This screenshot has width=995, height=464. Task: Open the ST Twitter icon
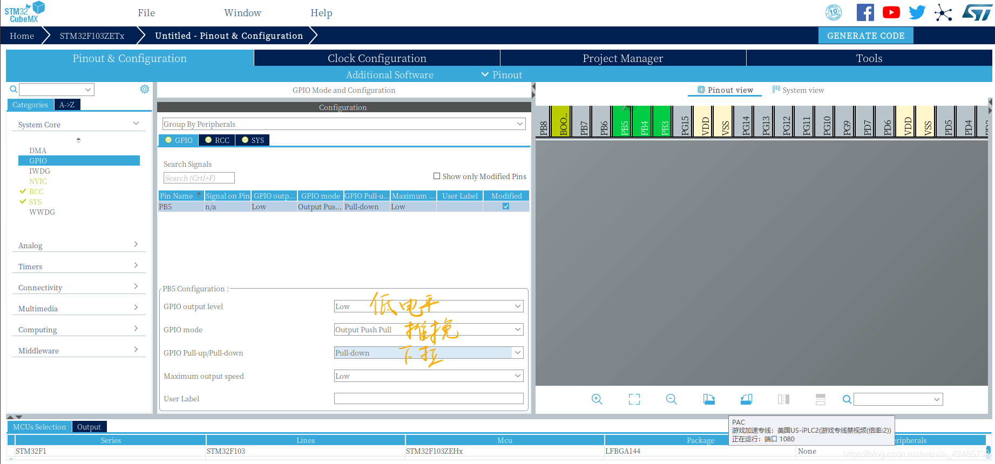pos(917,12)
